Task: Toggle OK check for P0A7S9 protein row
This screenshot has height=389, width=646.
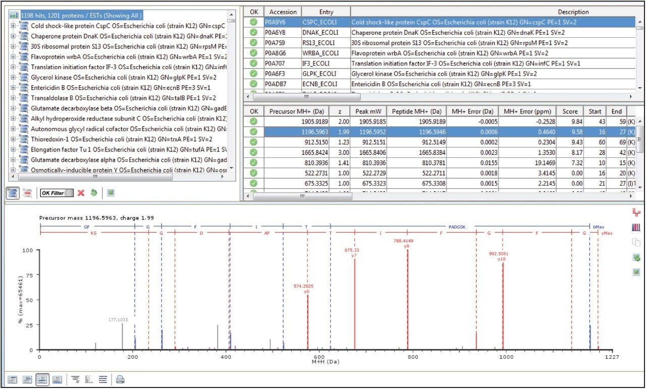Action: tap(253, 43)
